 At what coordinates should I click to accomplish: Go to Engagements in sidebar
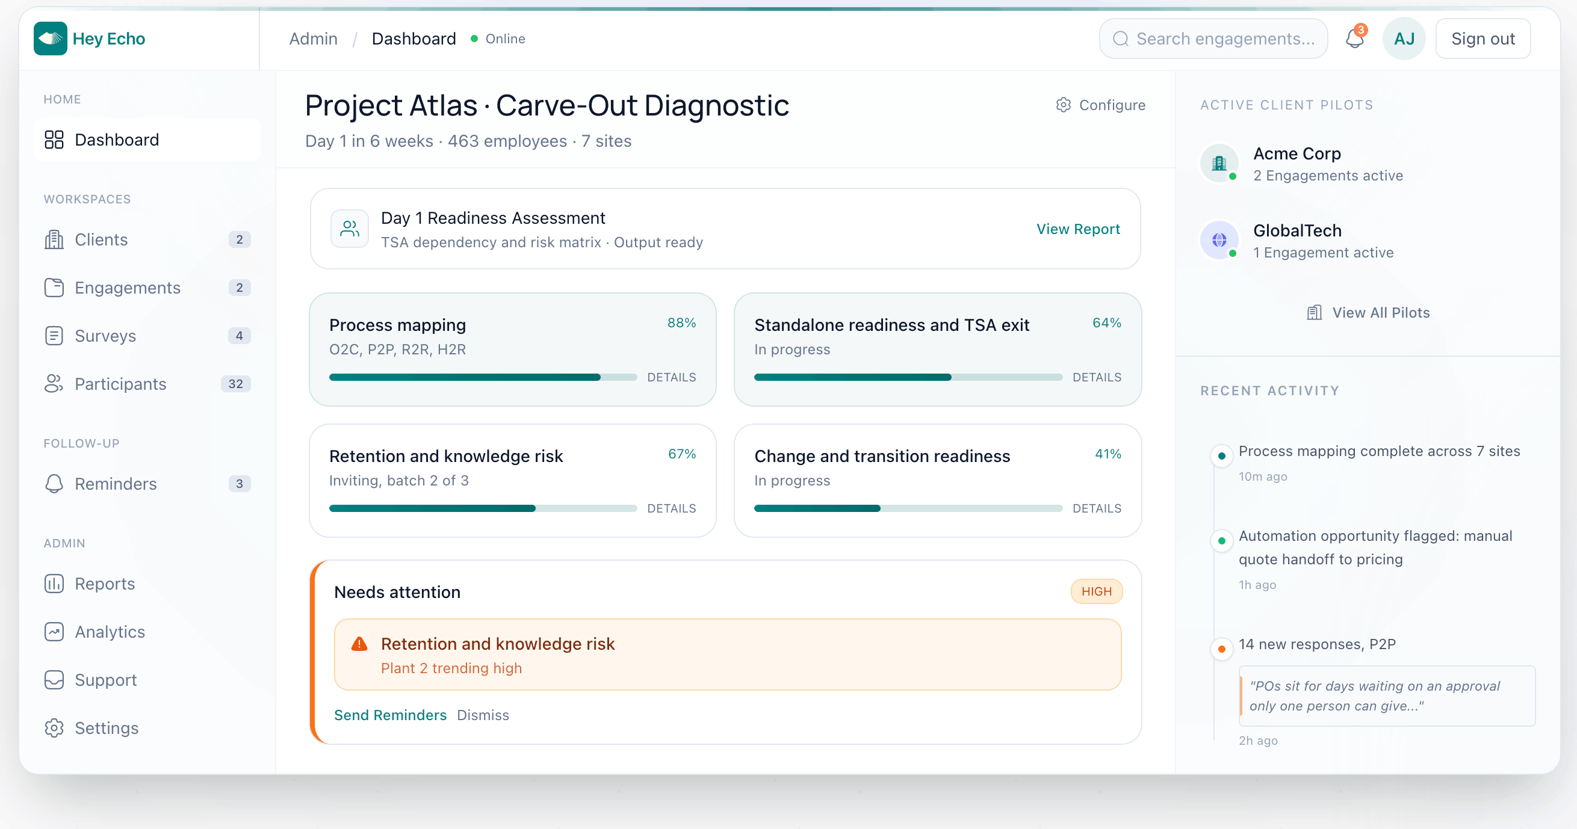click(147, 288)
